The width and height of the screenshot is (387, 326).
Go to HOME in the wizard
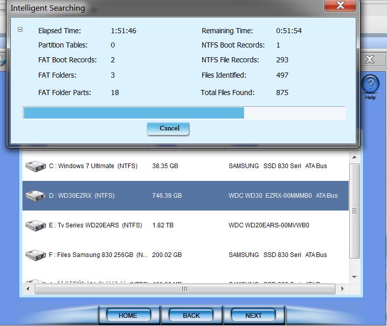point(128,315)
